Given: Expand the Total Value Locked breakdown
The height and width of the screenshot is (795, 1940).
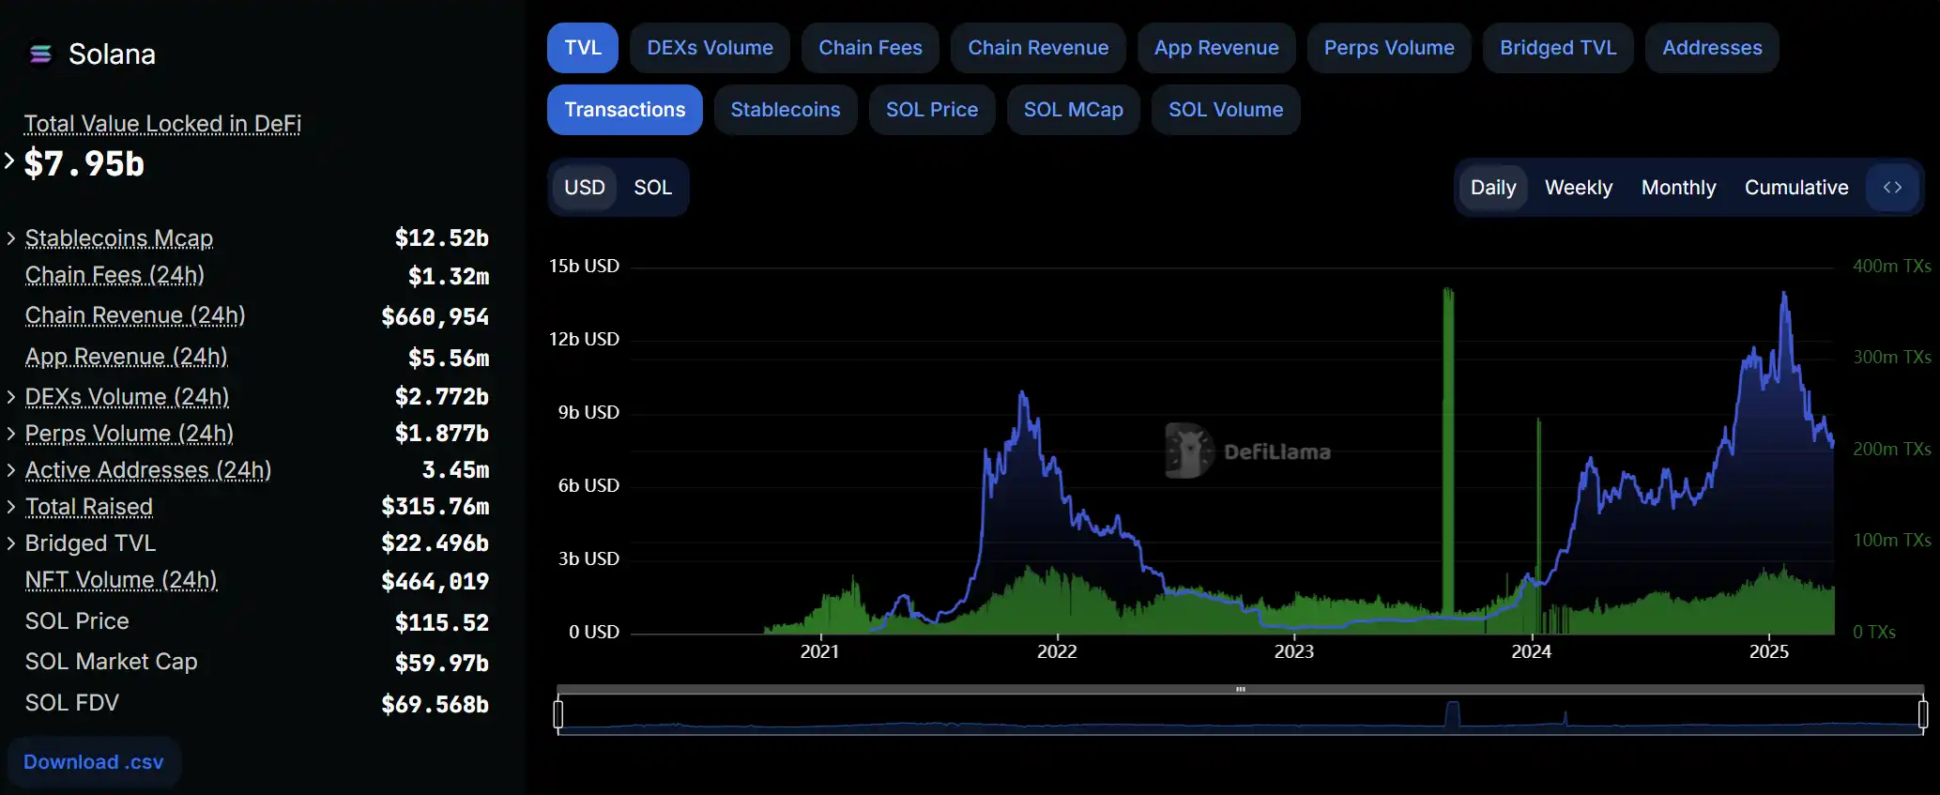Looking at the screenshot, I should (x=10, y=161).
